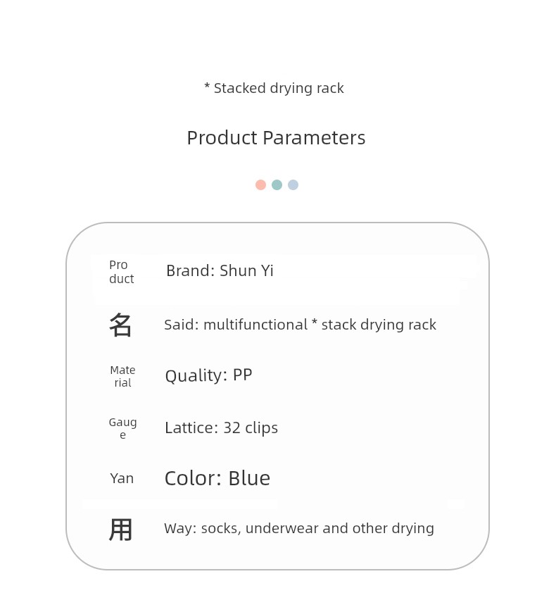Click the "Product Parameters" heading
The height and width of the screenshot is (593, 556).
[x=276, y=138]
